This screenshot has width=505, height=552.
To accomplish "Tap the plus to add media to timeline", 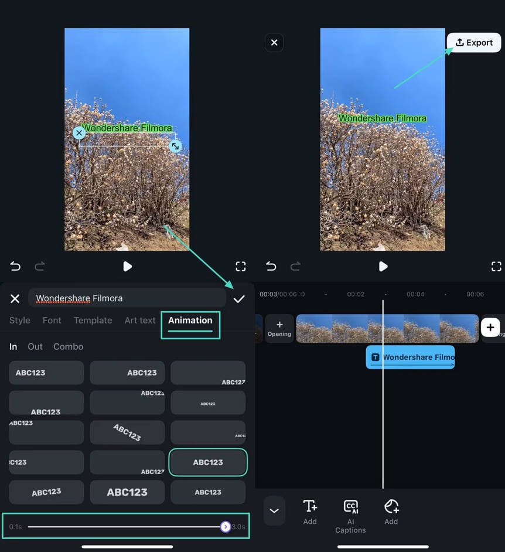I will click(490, 328).
